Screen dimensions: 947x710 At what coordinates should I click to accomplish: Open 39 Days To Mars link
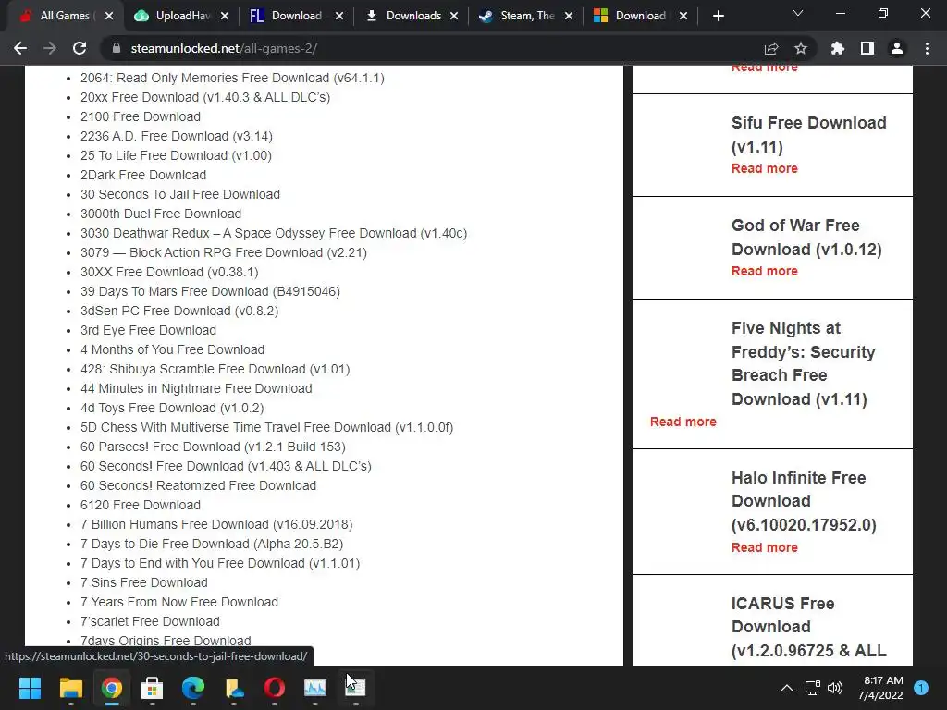[x=210, y=291]
